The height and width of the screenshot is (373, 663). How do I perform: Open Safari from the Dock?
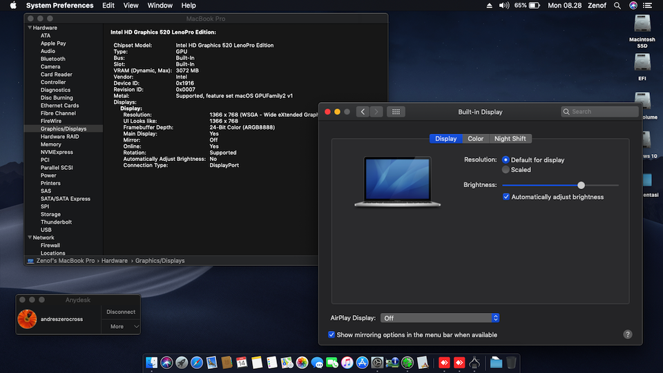[197, 363]
